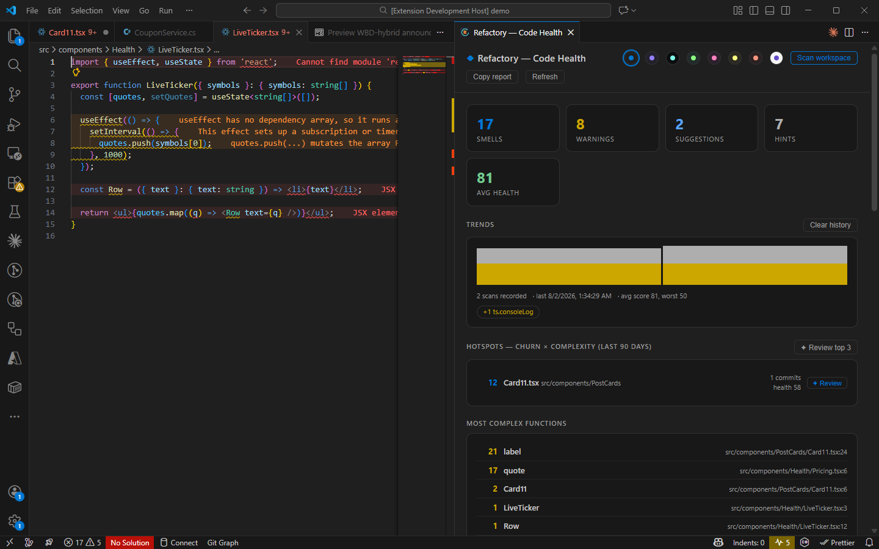
Task: Open the Testing flask view
Action: pos(15,212)
